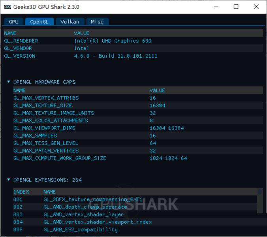Maximize the GPU Shark window
The image size is (267, 237).
click(x=236, y=7)
